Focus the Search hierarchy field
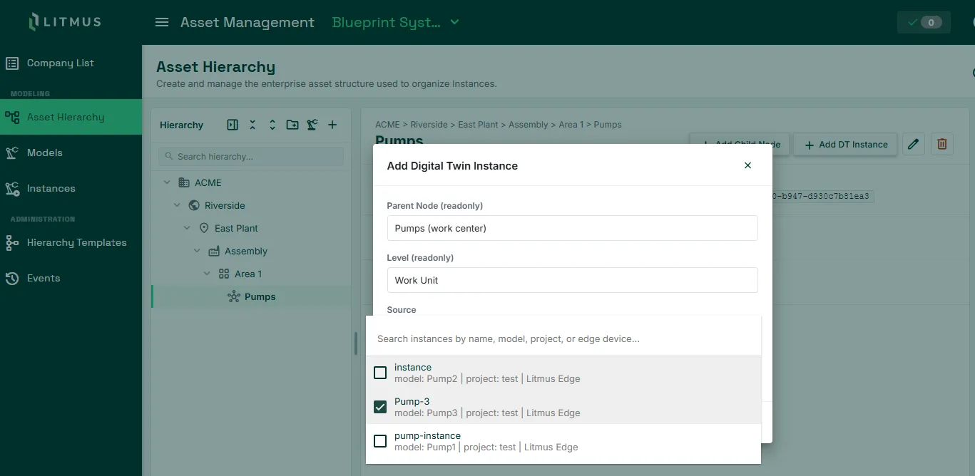Screen dimensions: 975x476 (251, 156)
